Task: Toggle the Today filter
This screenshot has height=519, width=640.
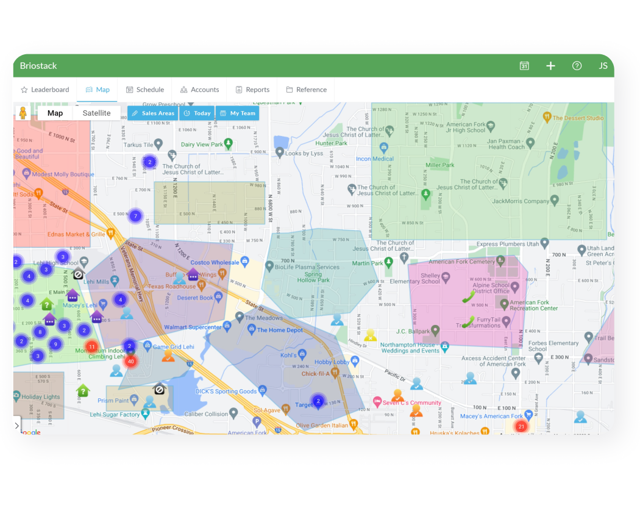Action: click(x=197, y=113)
